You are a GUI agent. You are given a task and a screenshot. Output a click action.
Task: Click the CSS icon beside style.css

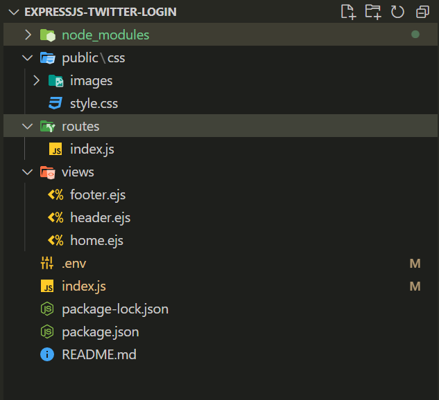pos(55,104)
